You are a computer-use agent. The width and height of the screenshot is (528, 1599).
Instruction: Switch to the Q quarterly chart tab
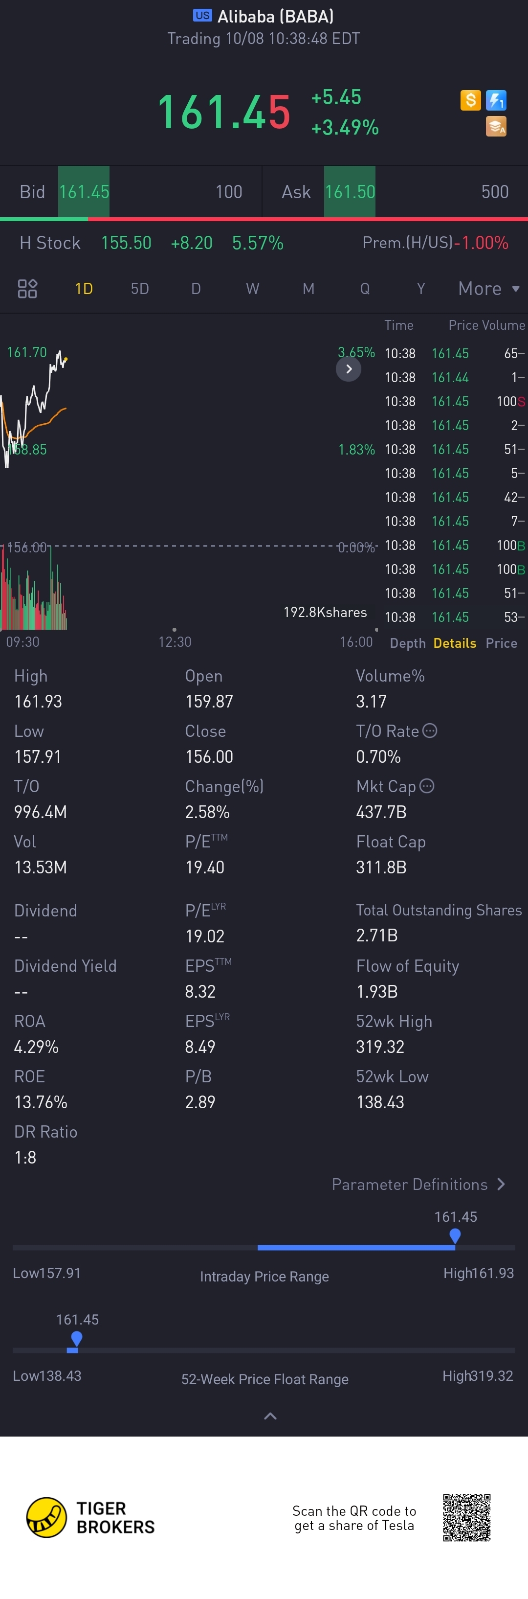point(365,289)
